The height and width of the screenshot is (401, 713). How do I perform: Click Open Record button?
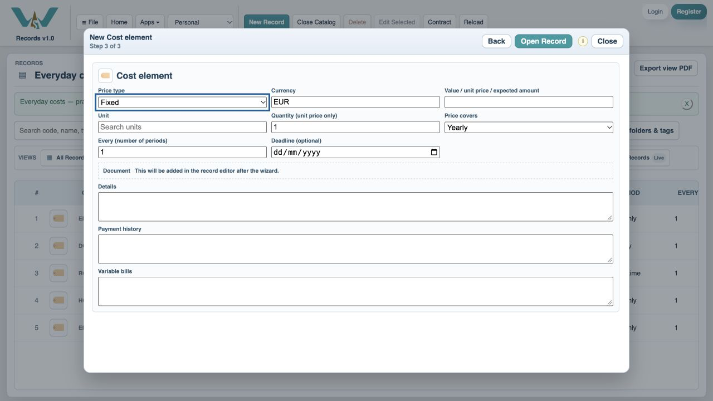[543, 41]
